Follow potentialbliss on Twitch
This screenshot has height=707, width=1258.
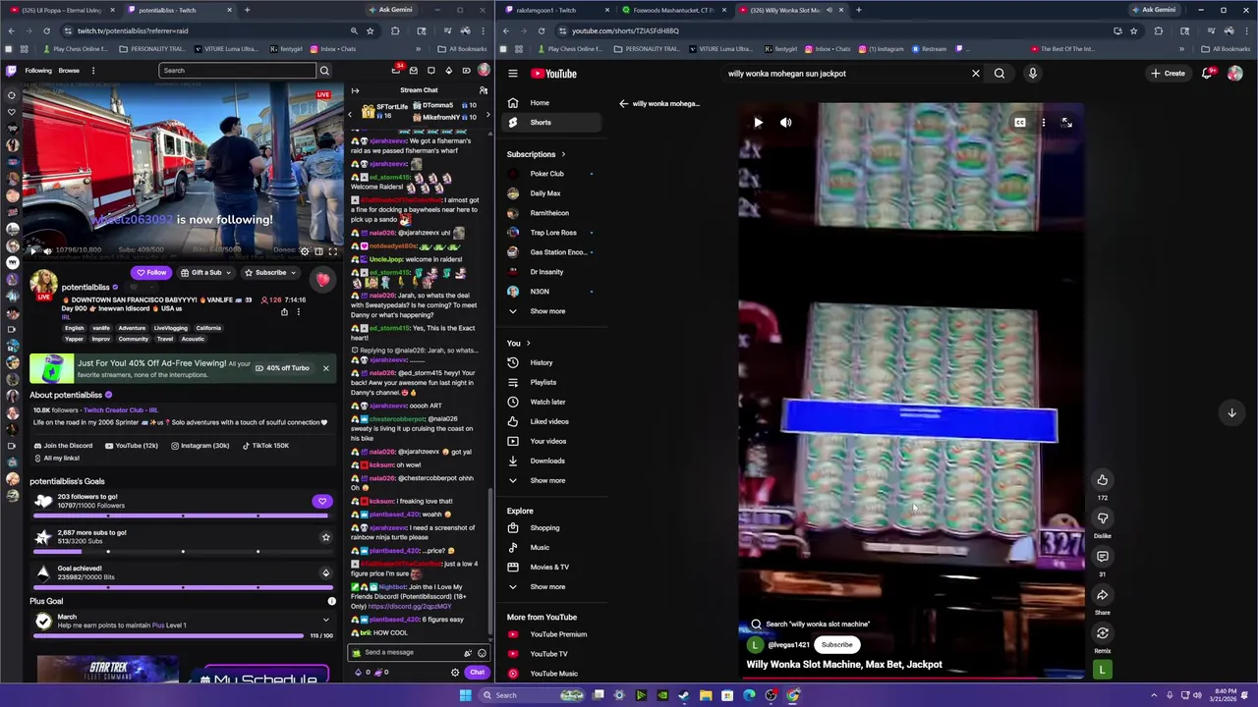pos(151,273)
